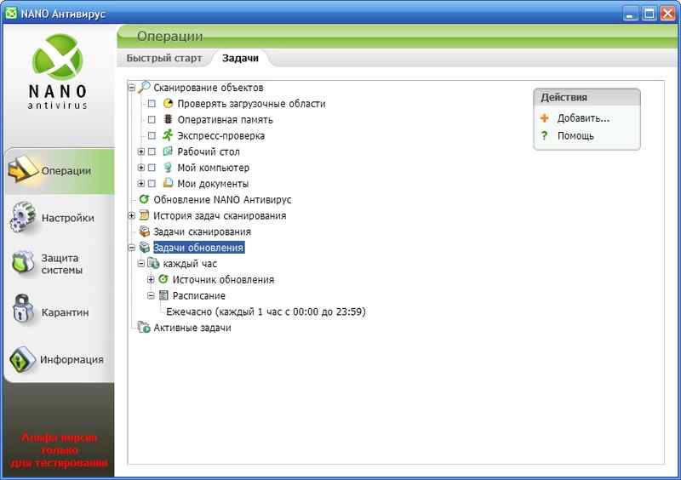This screenshot has height=480, width=681.
Task: Click the Настройки gears icon
Action: 21,218
